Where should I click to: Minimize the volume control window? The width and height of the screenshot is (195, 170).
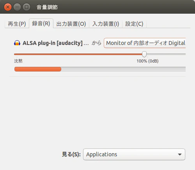tap(17, 7)
